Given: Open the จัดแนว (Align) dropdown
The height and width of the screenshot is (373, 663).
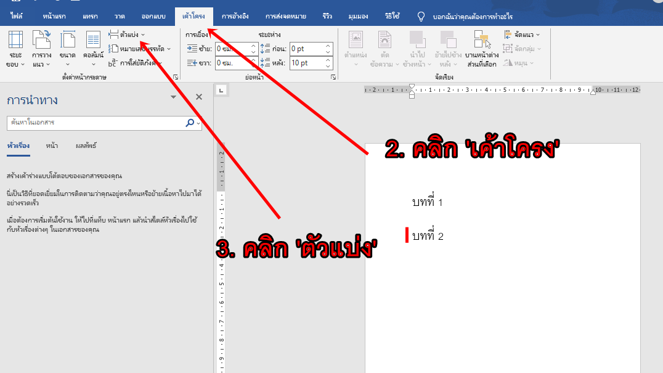Looking at the screenshot, I should [522, 35].
